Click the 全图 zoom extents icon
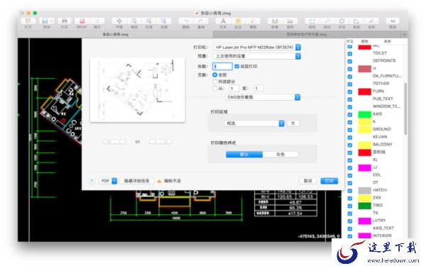 pos(163,21)
